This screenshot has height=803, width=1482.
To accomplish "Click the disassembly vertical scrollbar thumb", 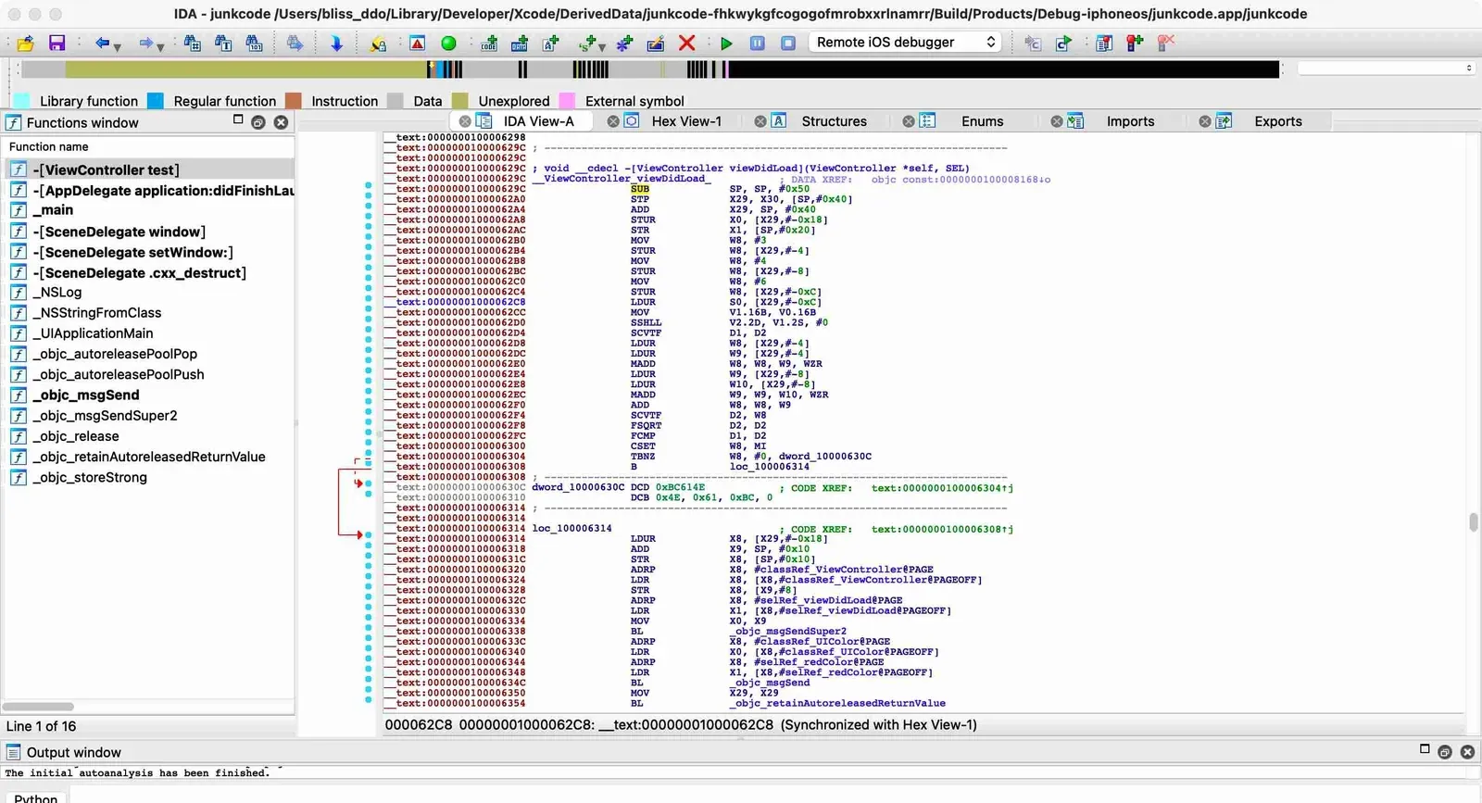I will point(1473,522).
